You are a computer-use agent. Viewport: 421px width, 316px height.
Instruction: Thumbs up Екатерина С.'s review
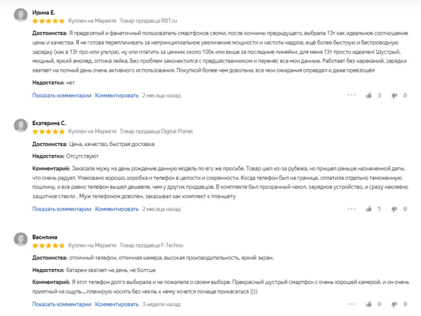[x=369, y=209]
